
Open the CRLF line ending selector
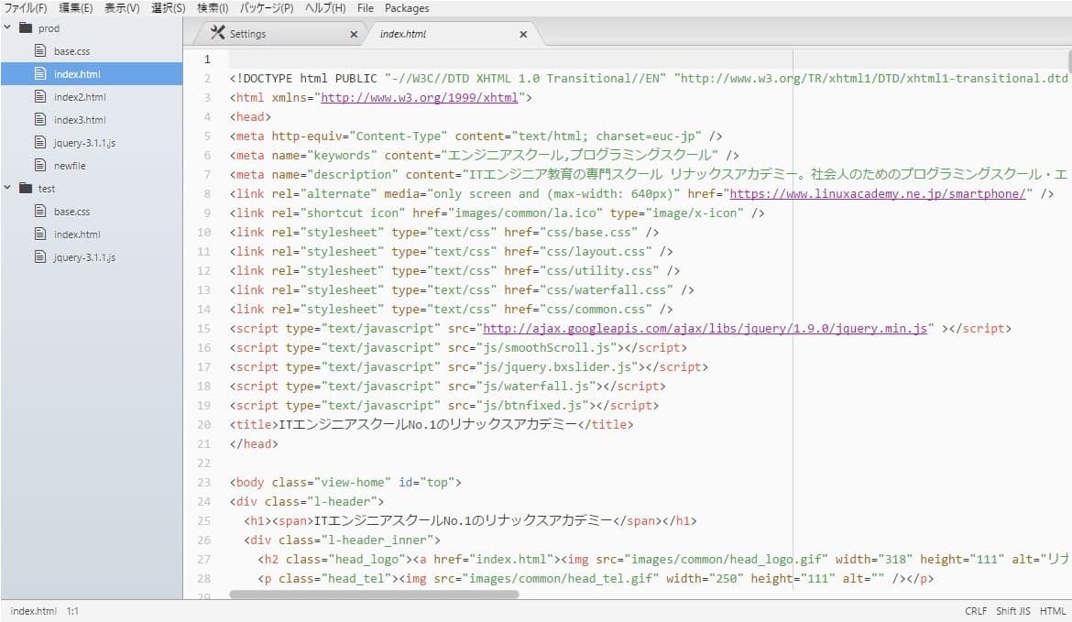[x=975, y=611]
